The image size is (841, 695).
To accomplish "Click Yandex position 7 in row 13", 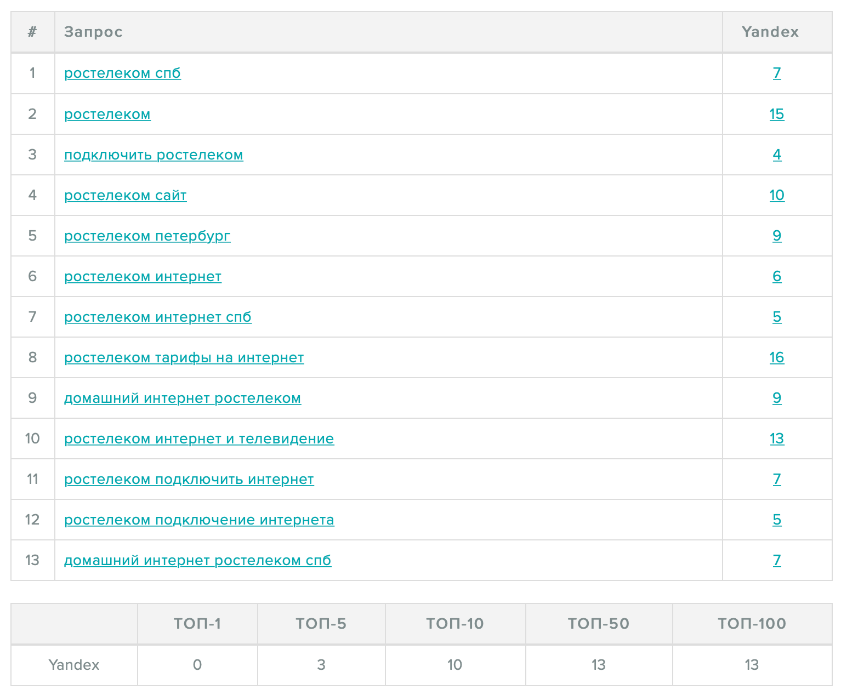I will (777, 560).
